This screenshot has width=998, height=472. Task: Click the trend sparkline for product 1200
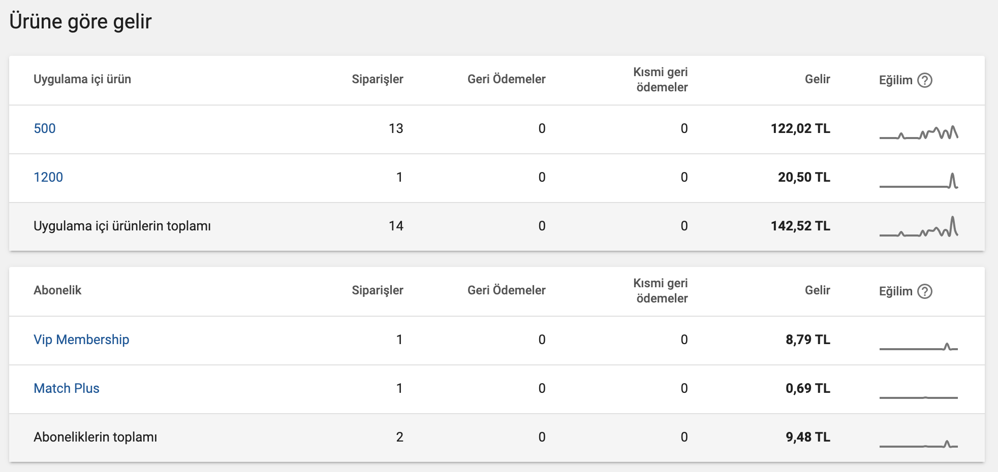click(919, 181)
